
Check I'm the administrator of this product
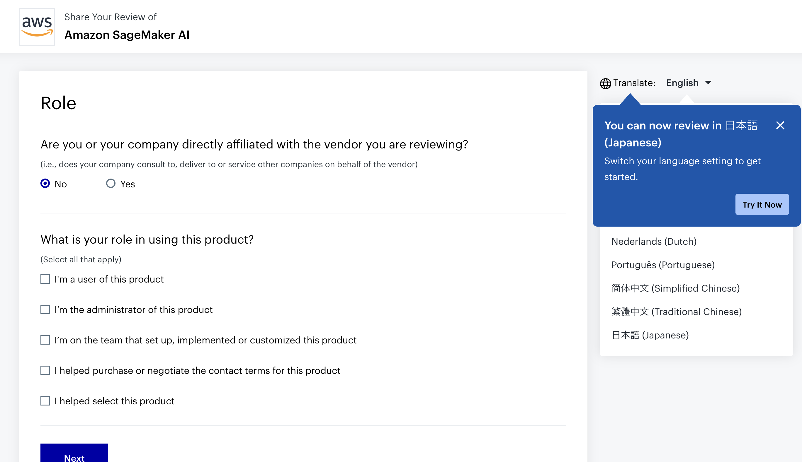tap(45, 309)
